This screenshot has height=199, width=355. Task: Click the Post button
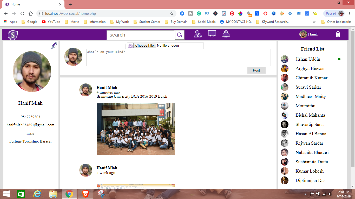(256, 70)
